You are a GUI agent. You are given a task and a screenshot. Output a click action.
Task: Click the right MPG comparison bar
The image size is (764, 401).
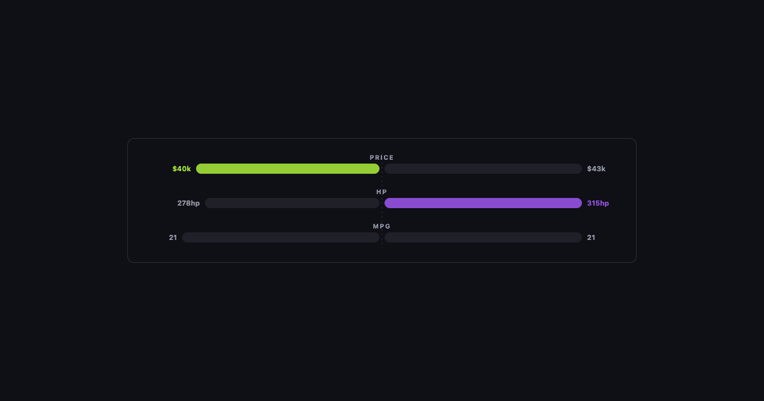tap(483, 237)
